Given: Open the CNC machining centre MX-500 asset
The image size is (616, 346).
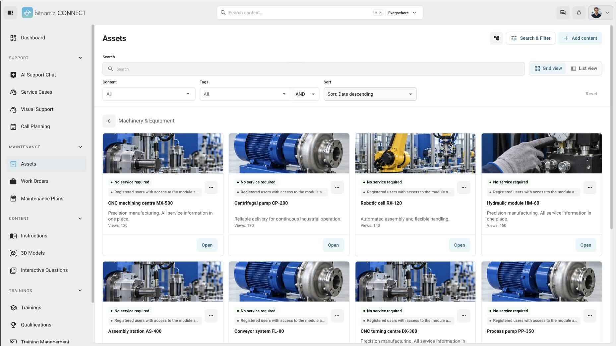Looking at the screenshot, I should point(207,245).
